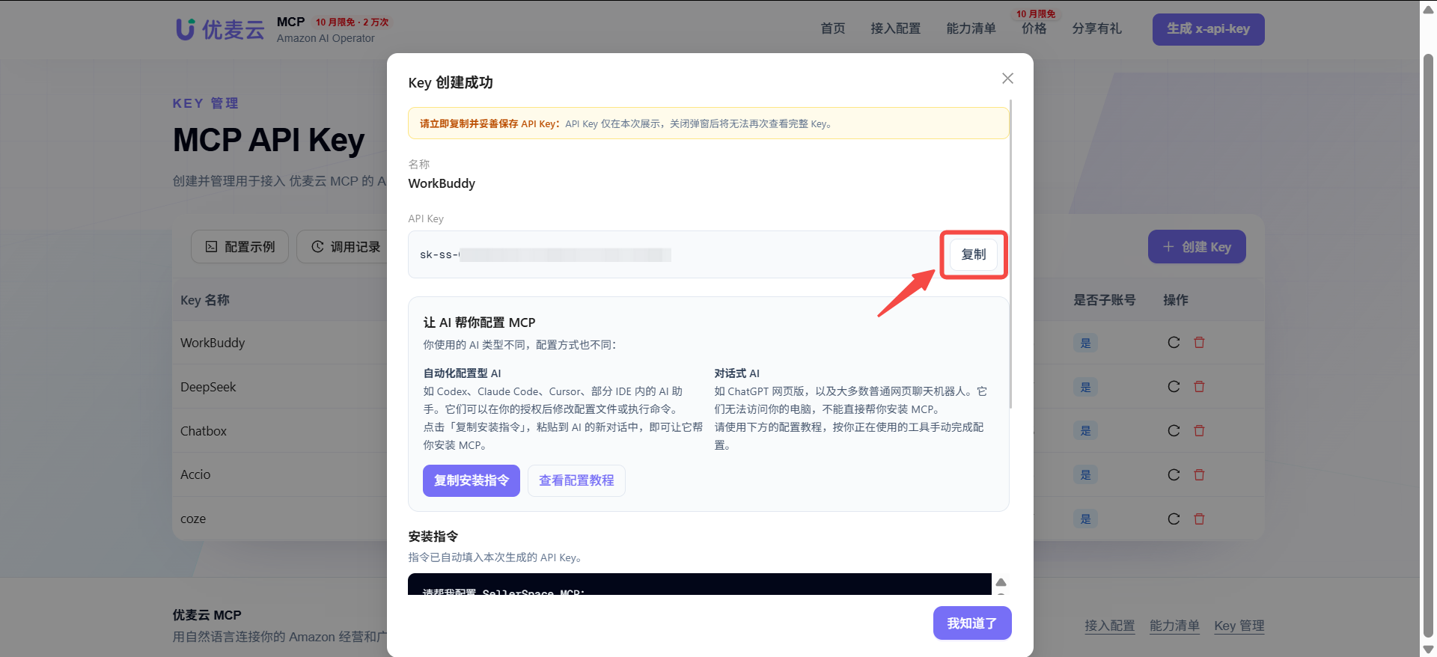Click the 复制安装指令 button
The image size is (1437, 657).
472,480
